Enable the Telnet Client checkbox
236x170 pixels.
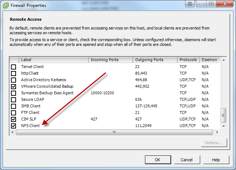(x=13, y=67)
